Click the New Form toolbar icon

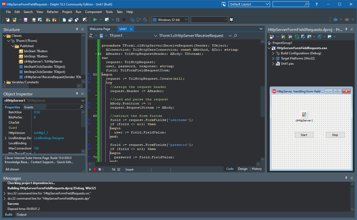85,20
